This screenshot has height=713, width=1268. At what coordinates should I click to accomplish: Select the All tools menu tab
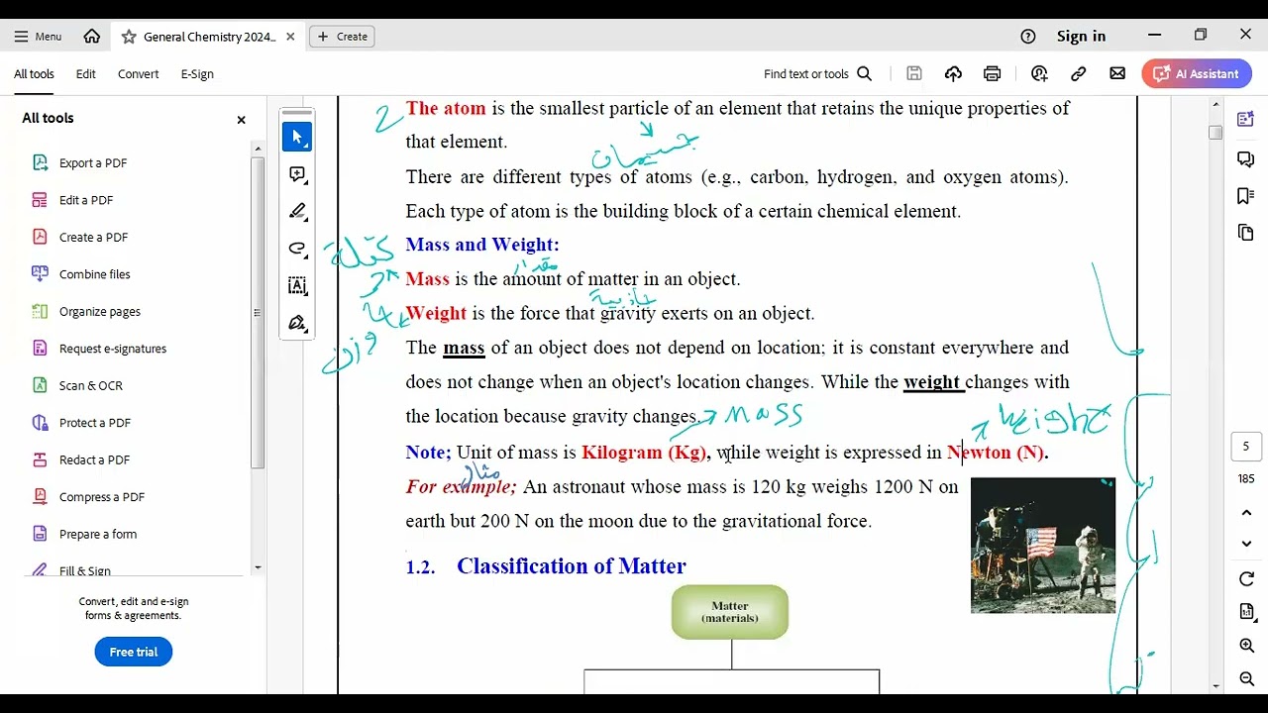[34, 74]
